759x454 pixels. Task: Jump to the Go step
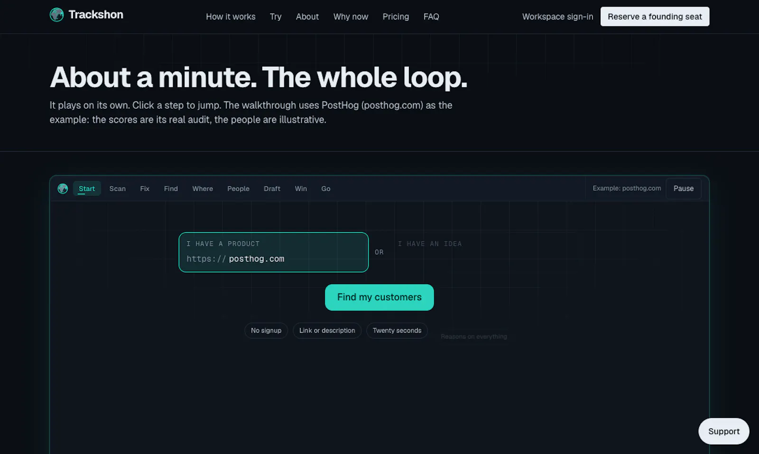pos(326,189)
